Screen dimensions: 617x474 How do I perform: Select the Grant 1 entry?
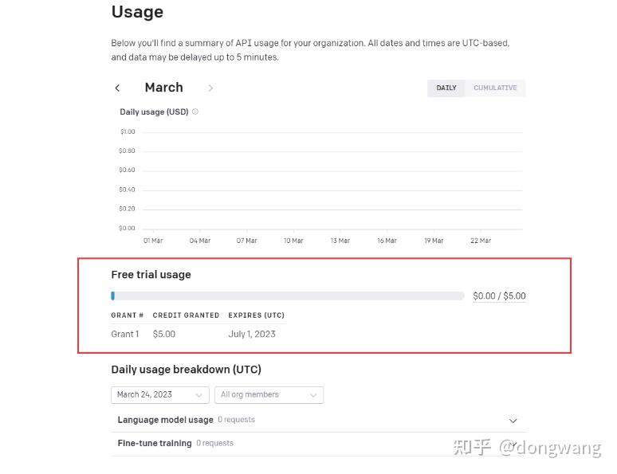[125, 334]
